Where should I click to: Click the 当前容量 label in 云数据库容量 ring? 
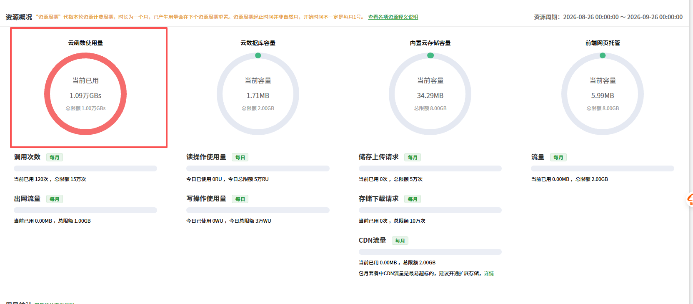258,80
